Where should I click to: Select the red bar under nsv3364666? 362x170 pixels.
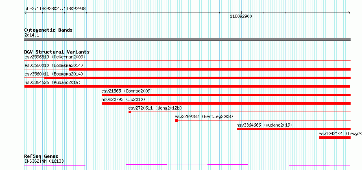pyautogui.click(x=294, y=129)
